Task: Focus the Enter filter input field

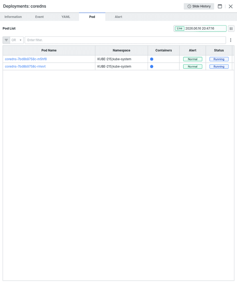Action: tap(125, 40)
